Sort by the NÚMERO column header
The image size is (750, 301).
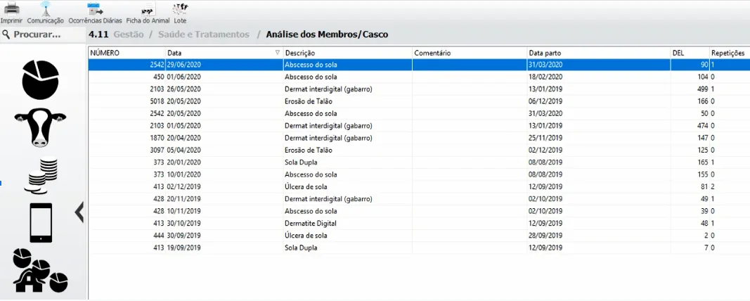[x=127, y=53]
